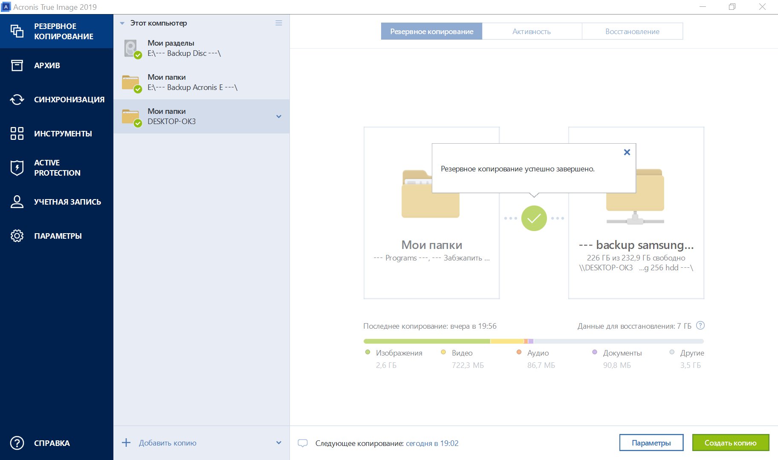Click the 722,3 МБ video size value
The height and width of the screenshot is (460, 778).
coord(468,365)
